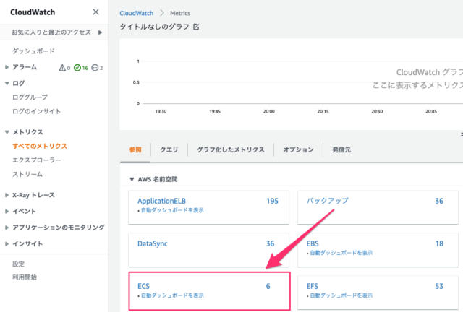The image size is (463, 312).
Task: Click the insufficient data alarm count 2
Action: (x=97, y=68)
